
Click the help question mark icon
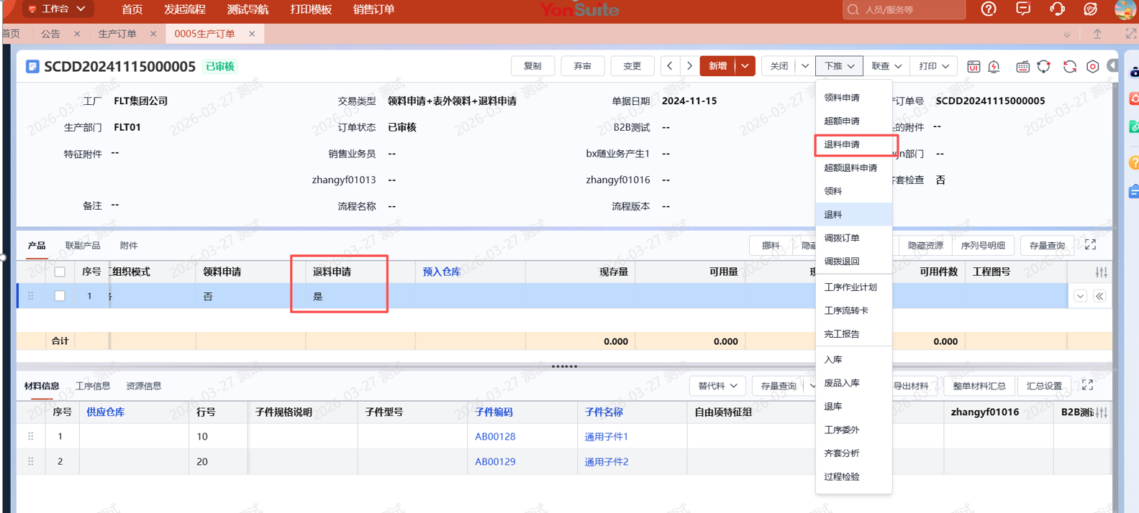click(989, 9)
